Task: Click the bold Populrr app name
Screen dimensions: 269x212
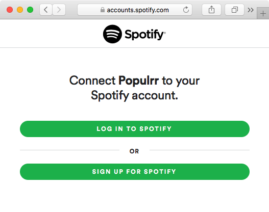Action: coord(138,81)
